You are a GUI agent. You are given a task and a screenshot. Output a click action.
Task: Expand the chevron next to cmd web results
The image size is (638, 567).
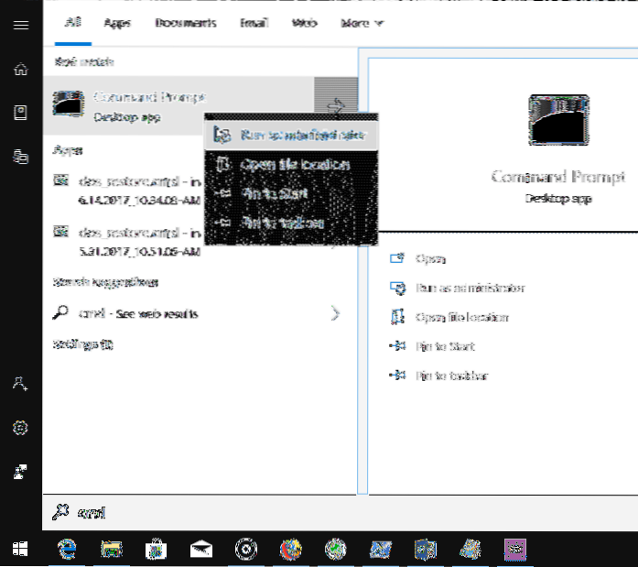(x=335, y=314)
